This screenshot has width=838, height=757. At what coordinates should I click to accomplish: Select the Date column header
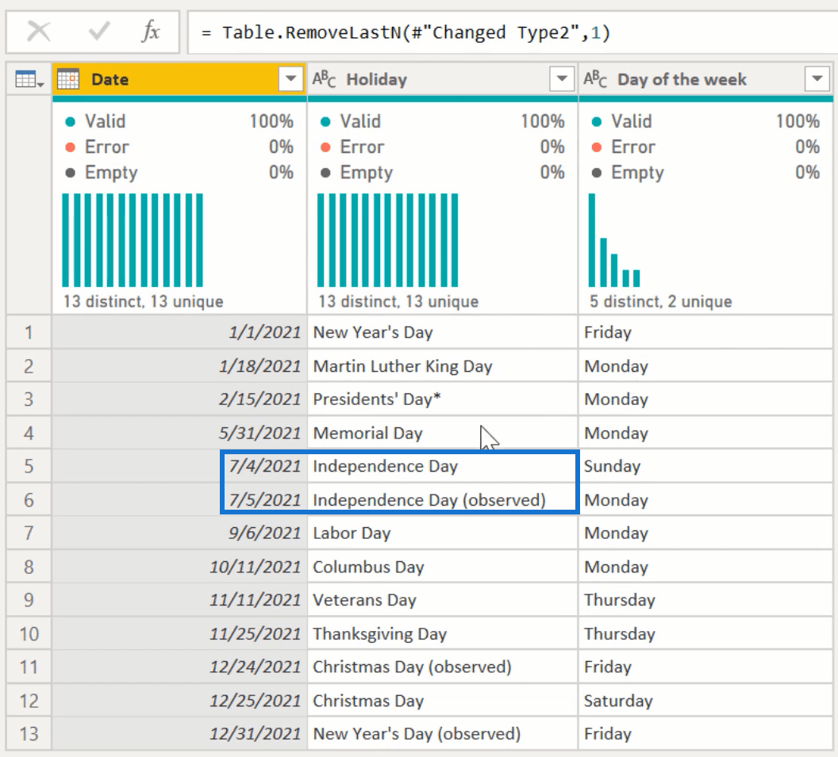tap(179, 79)
